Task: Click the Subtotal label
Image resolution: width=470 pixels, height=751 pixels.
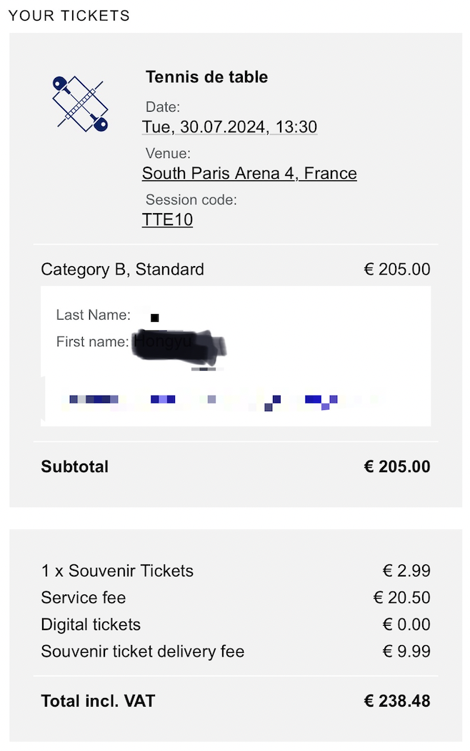Action: [74, 466]
